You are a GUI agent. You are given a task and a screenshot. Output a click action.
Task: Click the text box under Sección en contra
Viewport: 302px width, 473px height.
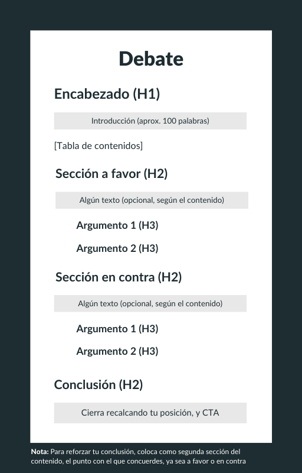click(150, 303)
